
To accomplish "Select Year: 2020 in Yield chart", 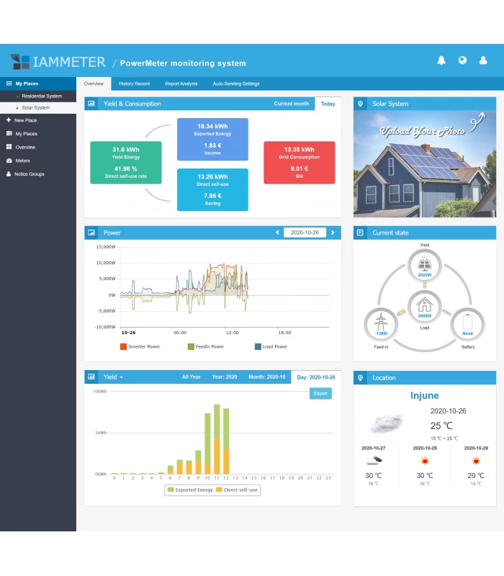I will click(x=224, y=377).
